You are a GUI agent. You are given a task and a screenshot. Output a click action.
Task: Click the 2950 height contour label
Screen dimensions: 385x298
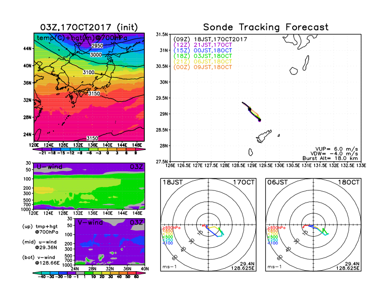point(98,46)
